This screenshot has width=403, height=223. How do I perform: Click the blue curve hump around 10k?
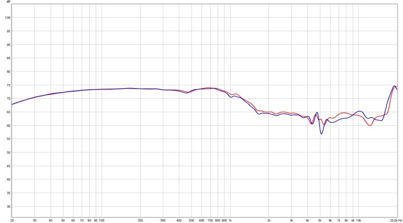[x=359, y=111]
